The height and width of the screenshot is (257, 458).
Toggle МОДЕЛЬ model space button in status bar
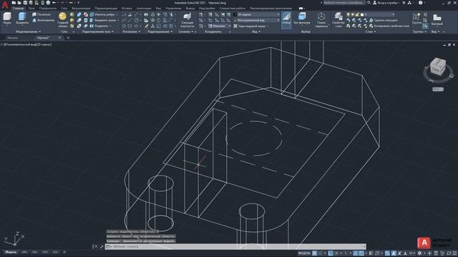[x=303, y=253]
